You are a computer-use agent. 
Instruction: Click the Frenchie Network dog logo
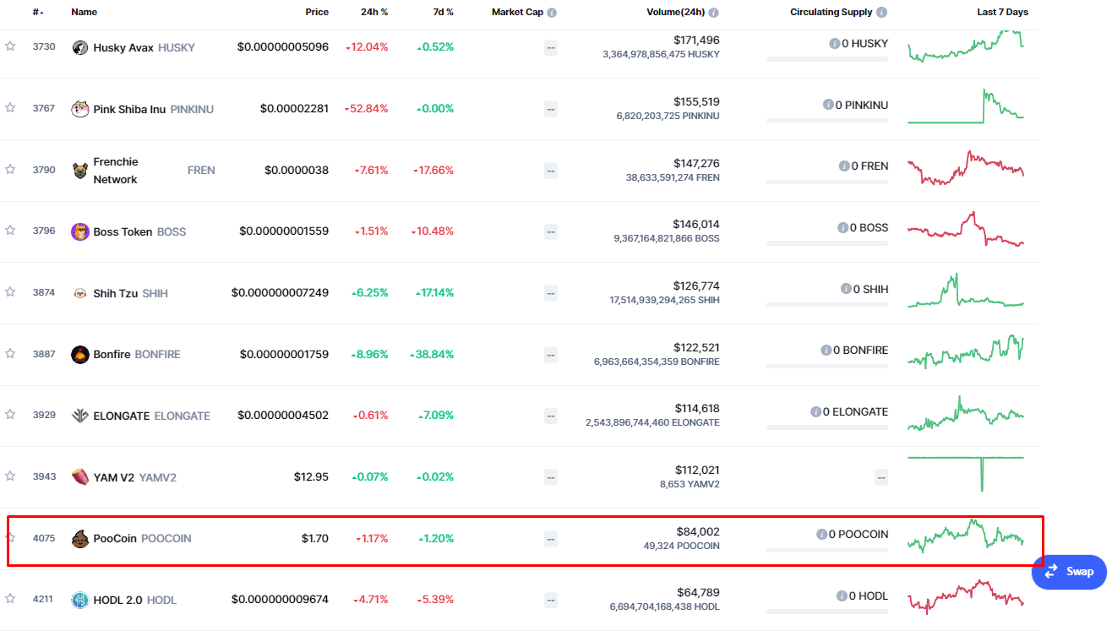[80, 170]
